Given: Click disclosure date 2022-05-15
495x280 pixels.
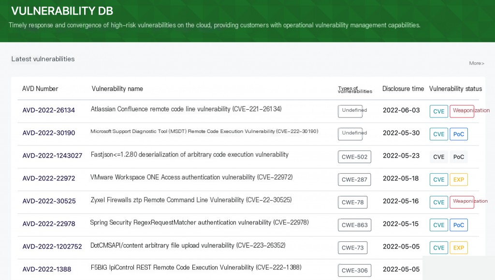Looking at the screenshot, I should click(401, 224).
